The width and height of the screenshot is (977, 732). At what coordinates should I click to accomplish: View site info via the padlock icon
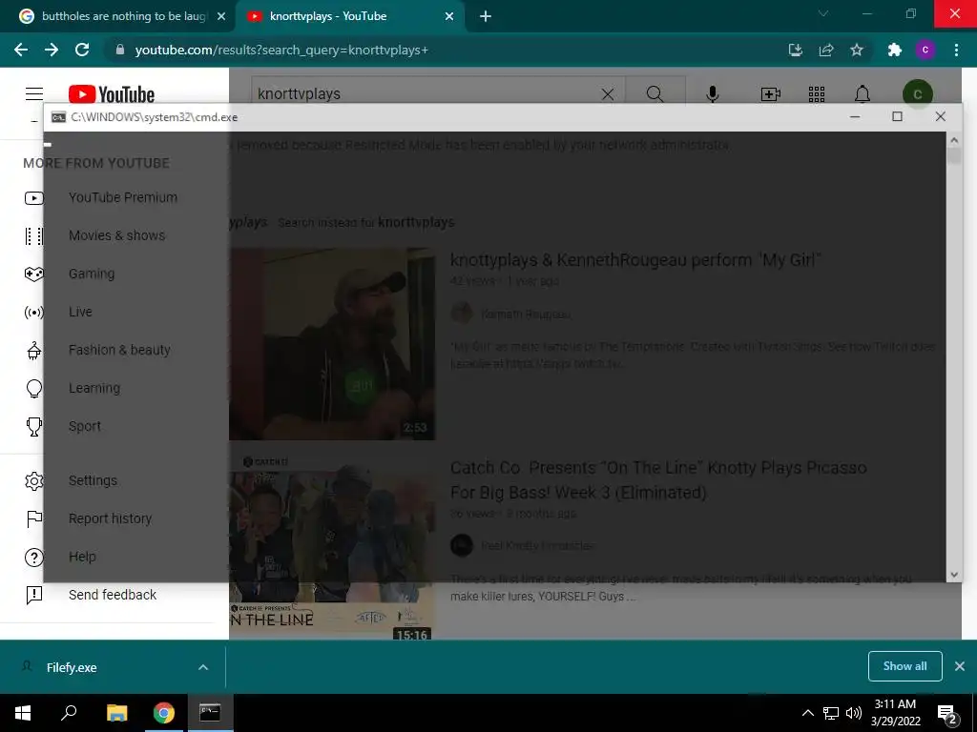120,50
